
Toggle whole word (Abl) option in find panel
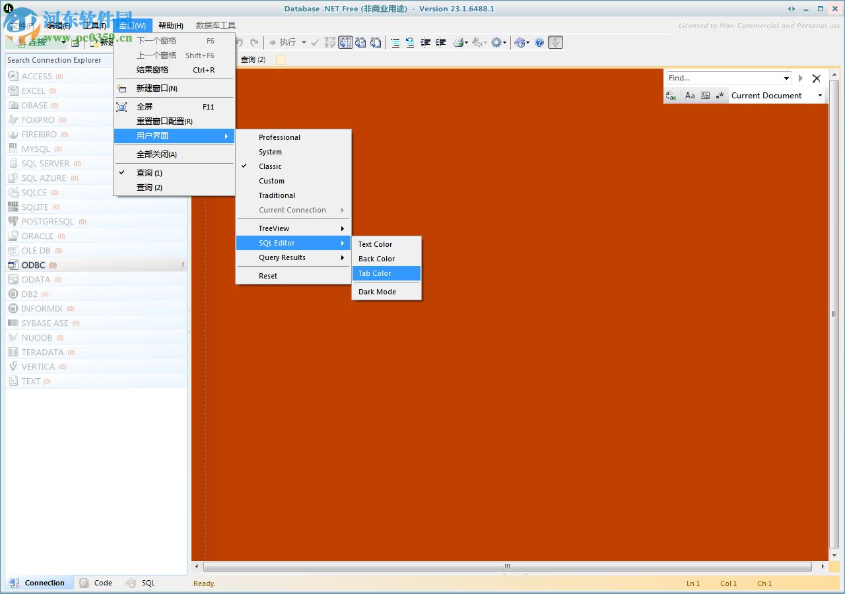click(x=705, y=96)
